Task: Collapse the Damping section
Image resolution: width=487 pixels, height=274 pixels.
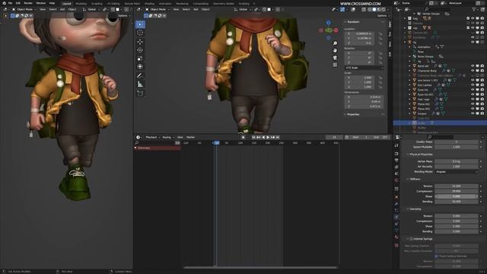Action: (x=408, y=209)
